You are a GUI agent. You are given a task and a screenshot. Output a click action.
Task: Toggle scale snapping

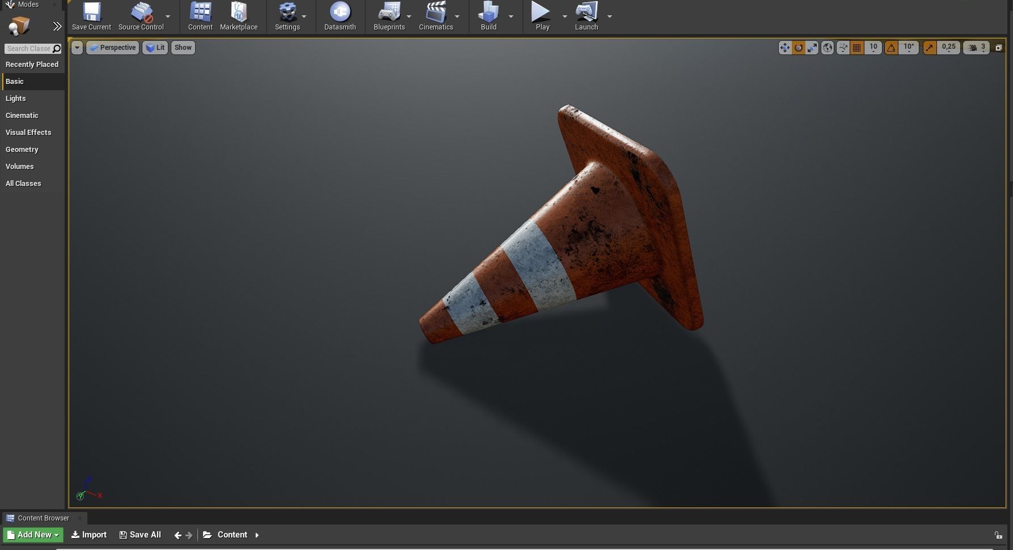coord(929,48)
